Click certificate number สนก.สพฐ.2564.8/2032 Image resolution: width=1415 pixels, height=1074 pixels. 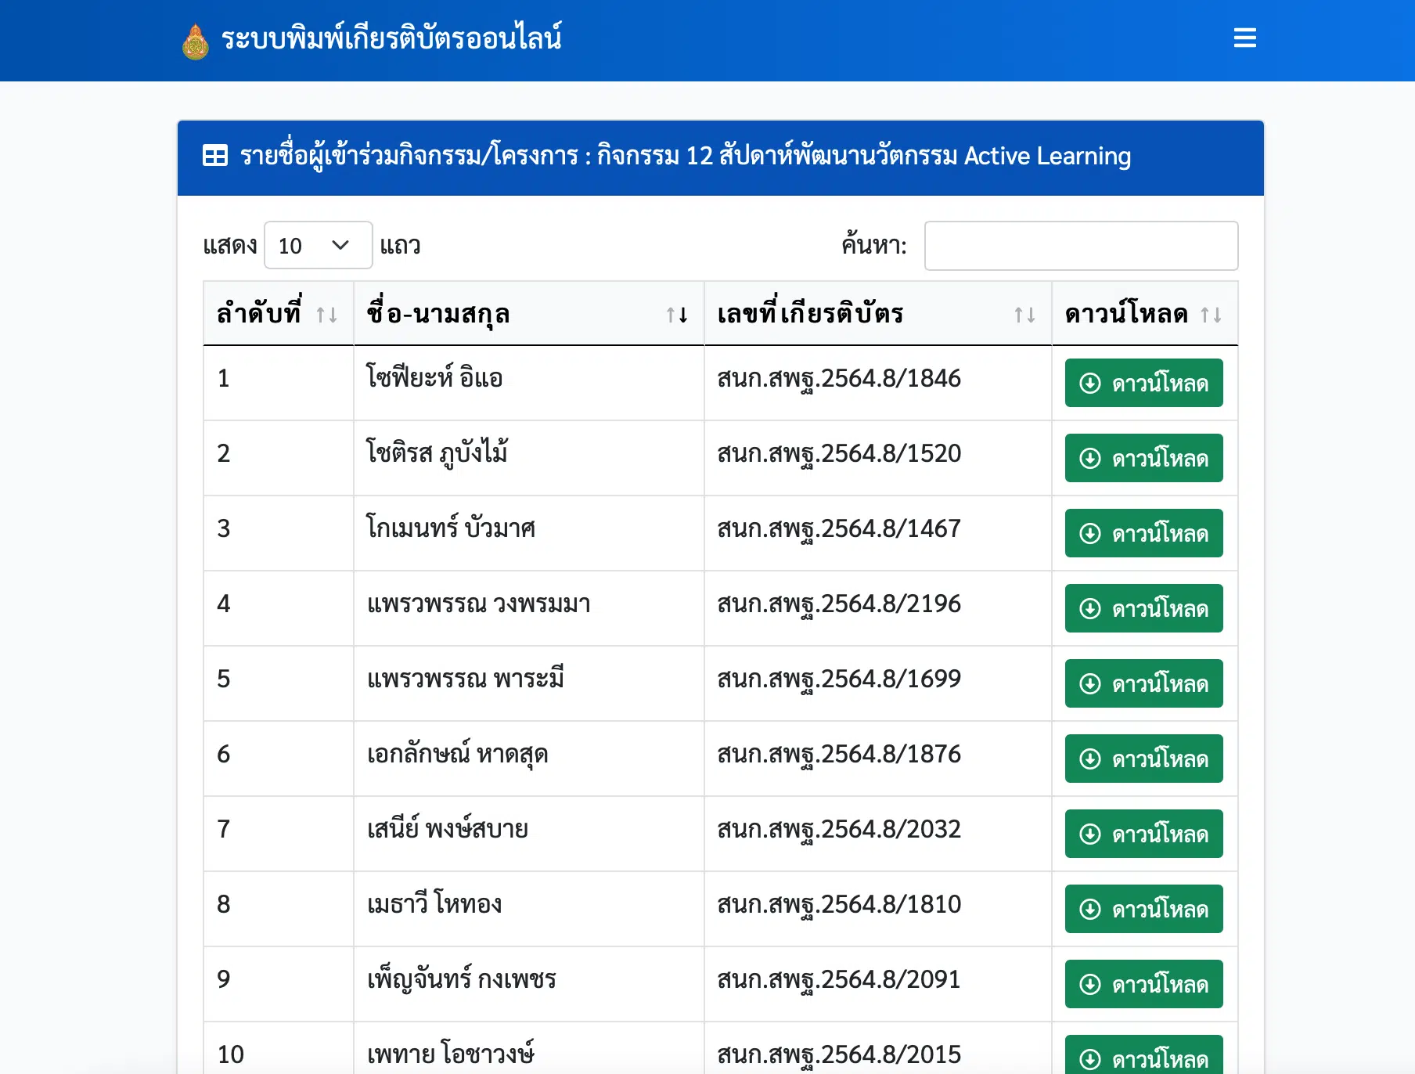(x=839, y=830)
